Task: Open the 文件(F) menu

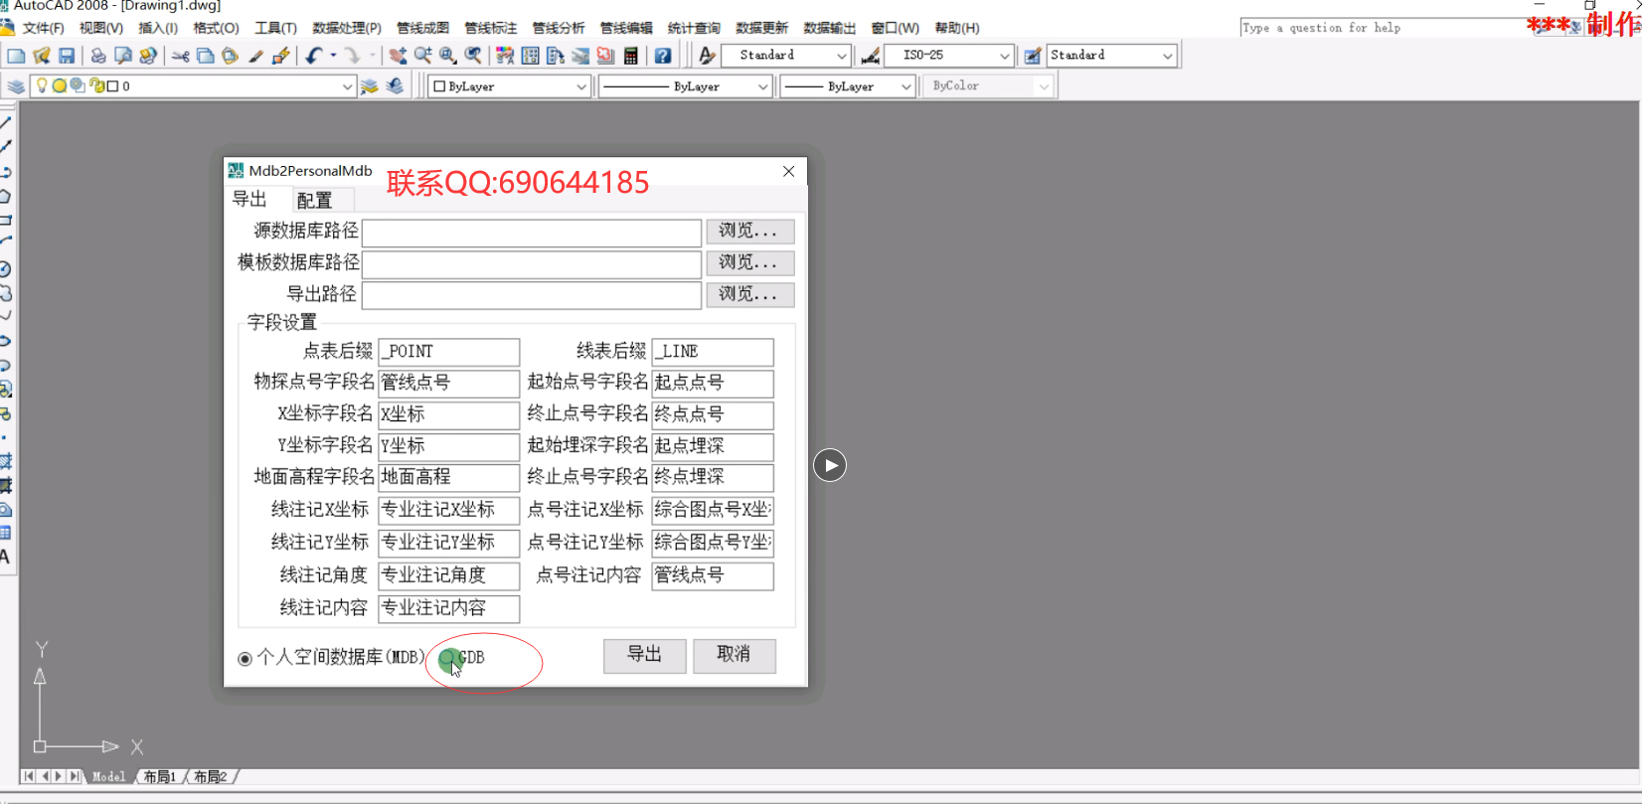Action: 43,28
